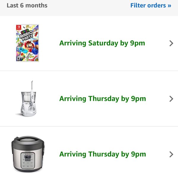Expand order arriving Saturday via chevron arrow
This screenshot has width=178, height=178.
171,43
